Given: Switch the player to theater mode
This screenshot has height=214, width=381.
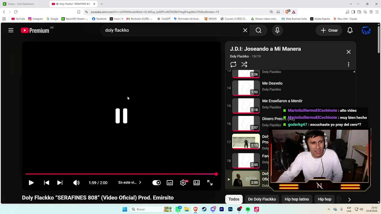Looking at the screenshot, I should 196,183.
